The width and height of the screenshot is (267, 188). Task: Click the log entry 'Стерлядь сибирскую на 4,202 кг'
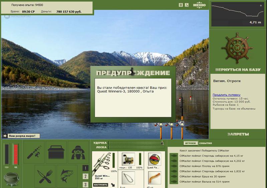point(212,161)
